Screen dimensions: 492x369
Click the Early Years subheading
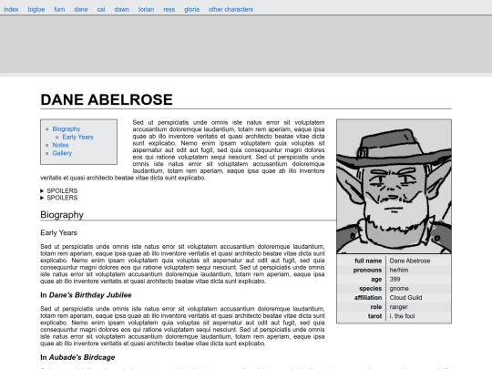pos(58,233)
